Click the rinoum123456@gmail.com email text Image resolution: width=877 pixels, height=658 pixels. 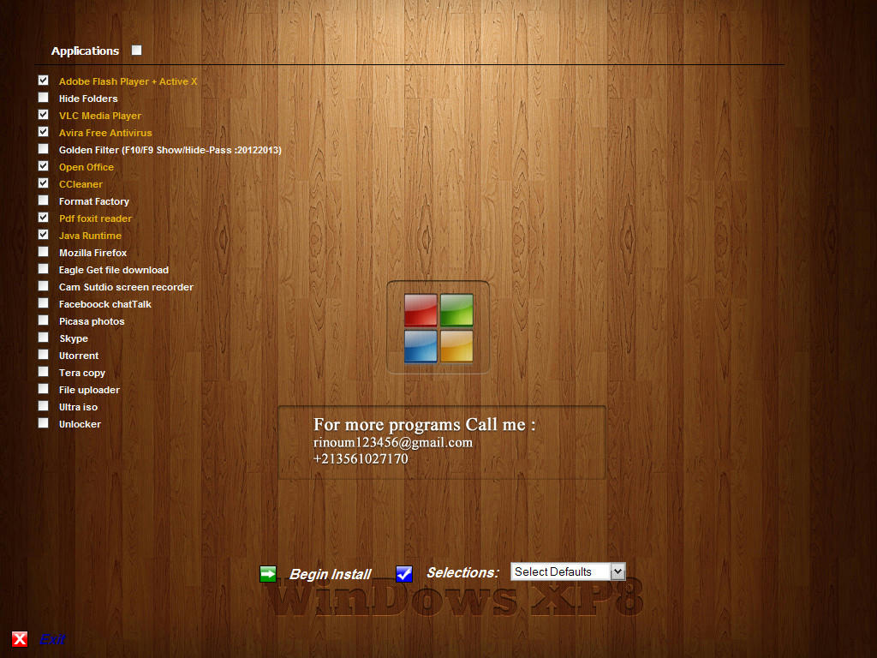click(392, 443)
